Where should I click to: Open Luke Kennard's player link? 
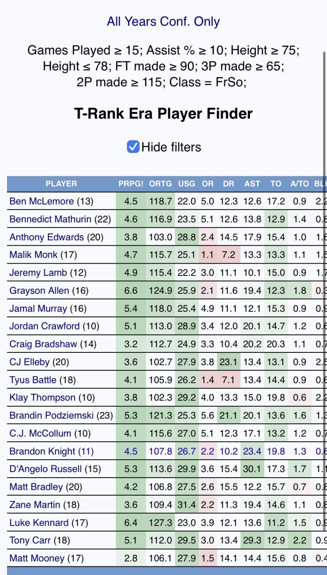tap(39, 523)
